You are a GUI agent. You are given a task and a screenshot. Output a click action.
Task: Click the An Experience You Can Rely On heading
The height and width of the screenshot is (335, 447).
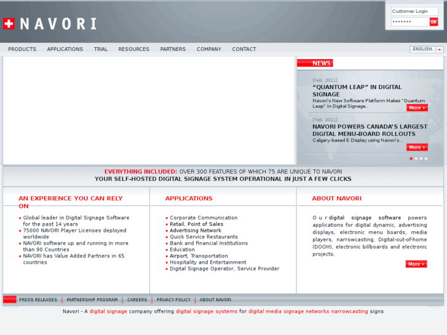[71, 202]
